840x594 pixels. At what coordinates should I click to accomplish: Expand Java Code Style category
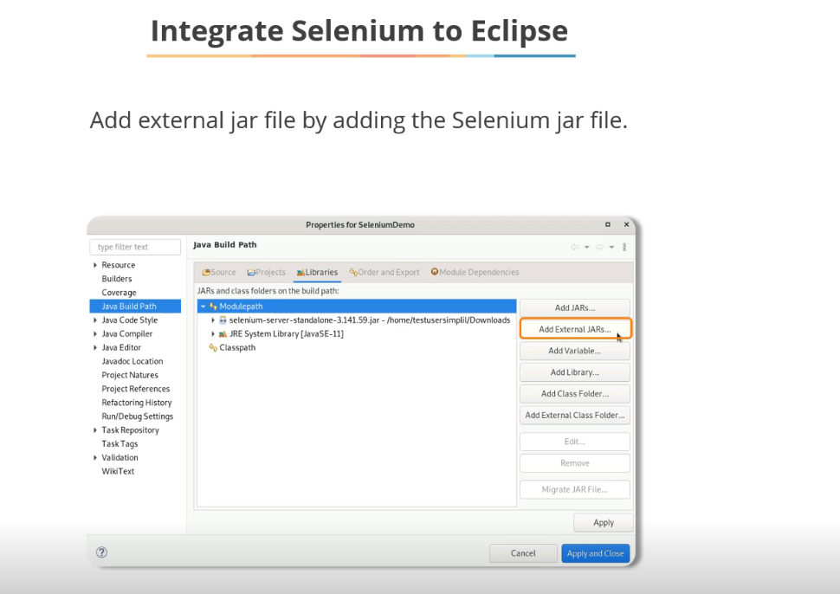coord(94,320)
